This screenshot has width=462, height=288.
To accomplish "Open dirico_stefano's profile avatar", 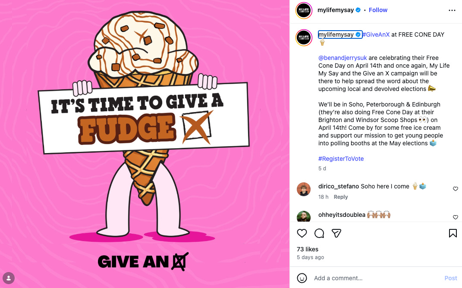I will 304,189.
